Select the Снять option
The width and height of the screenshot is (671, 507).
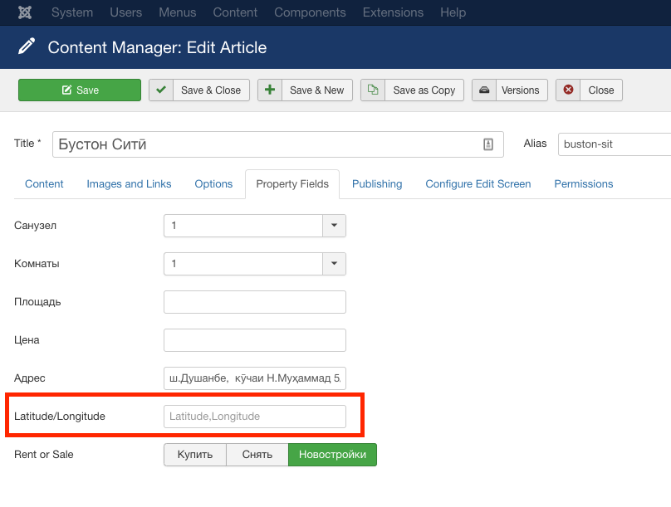(x=257, y=455)
